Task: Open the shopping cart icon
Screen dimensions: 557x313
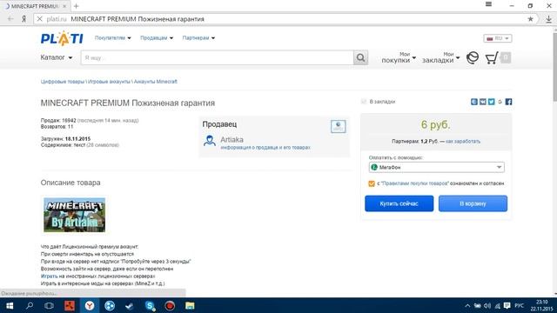Action: point(492,58)
